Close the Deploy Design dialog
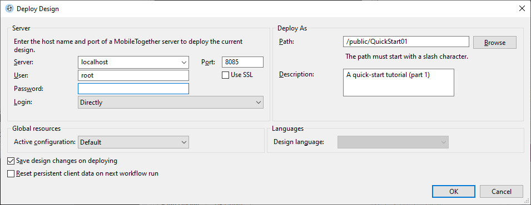Viewport: 531px width, 205px height. 522,8
